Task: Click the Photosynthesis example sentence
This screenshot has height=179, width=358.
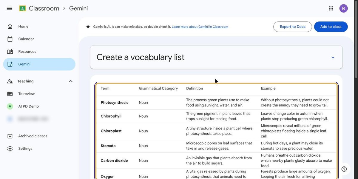Action: [x=295, y=103]
